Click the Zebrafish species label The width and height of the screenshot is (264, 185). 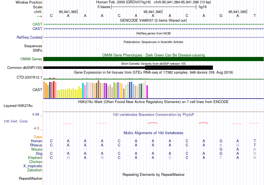(x=34, y=170)
